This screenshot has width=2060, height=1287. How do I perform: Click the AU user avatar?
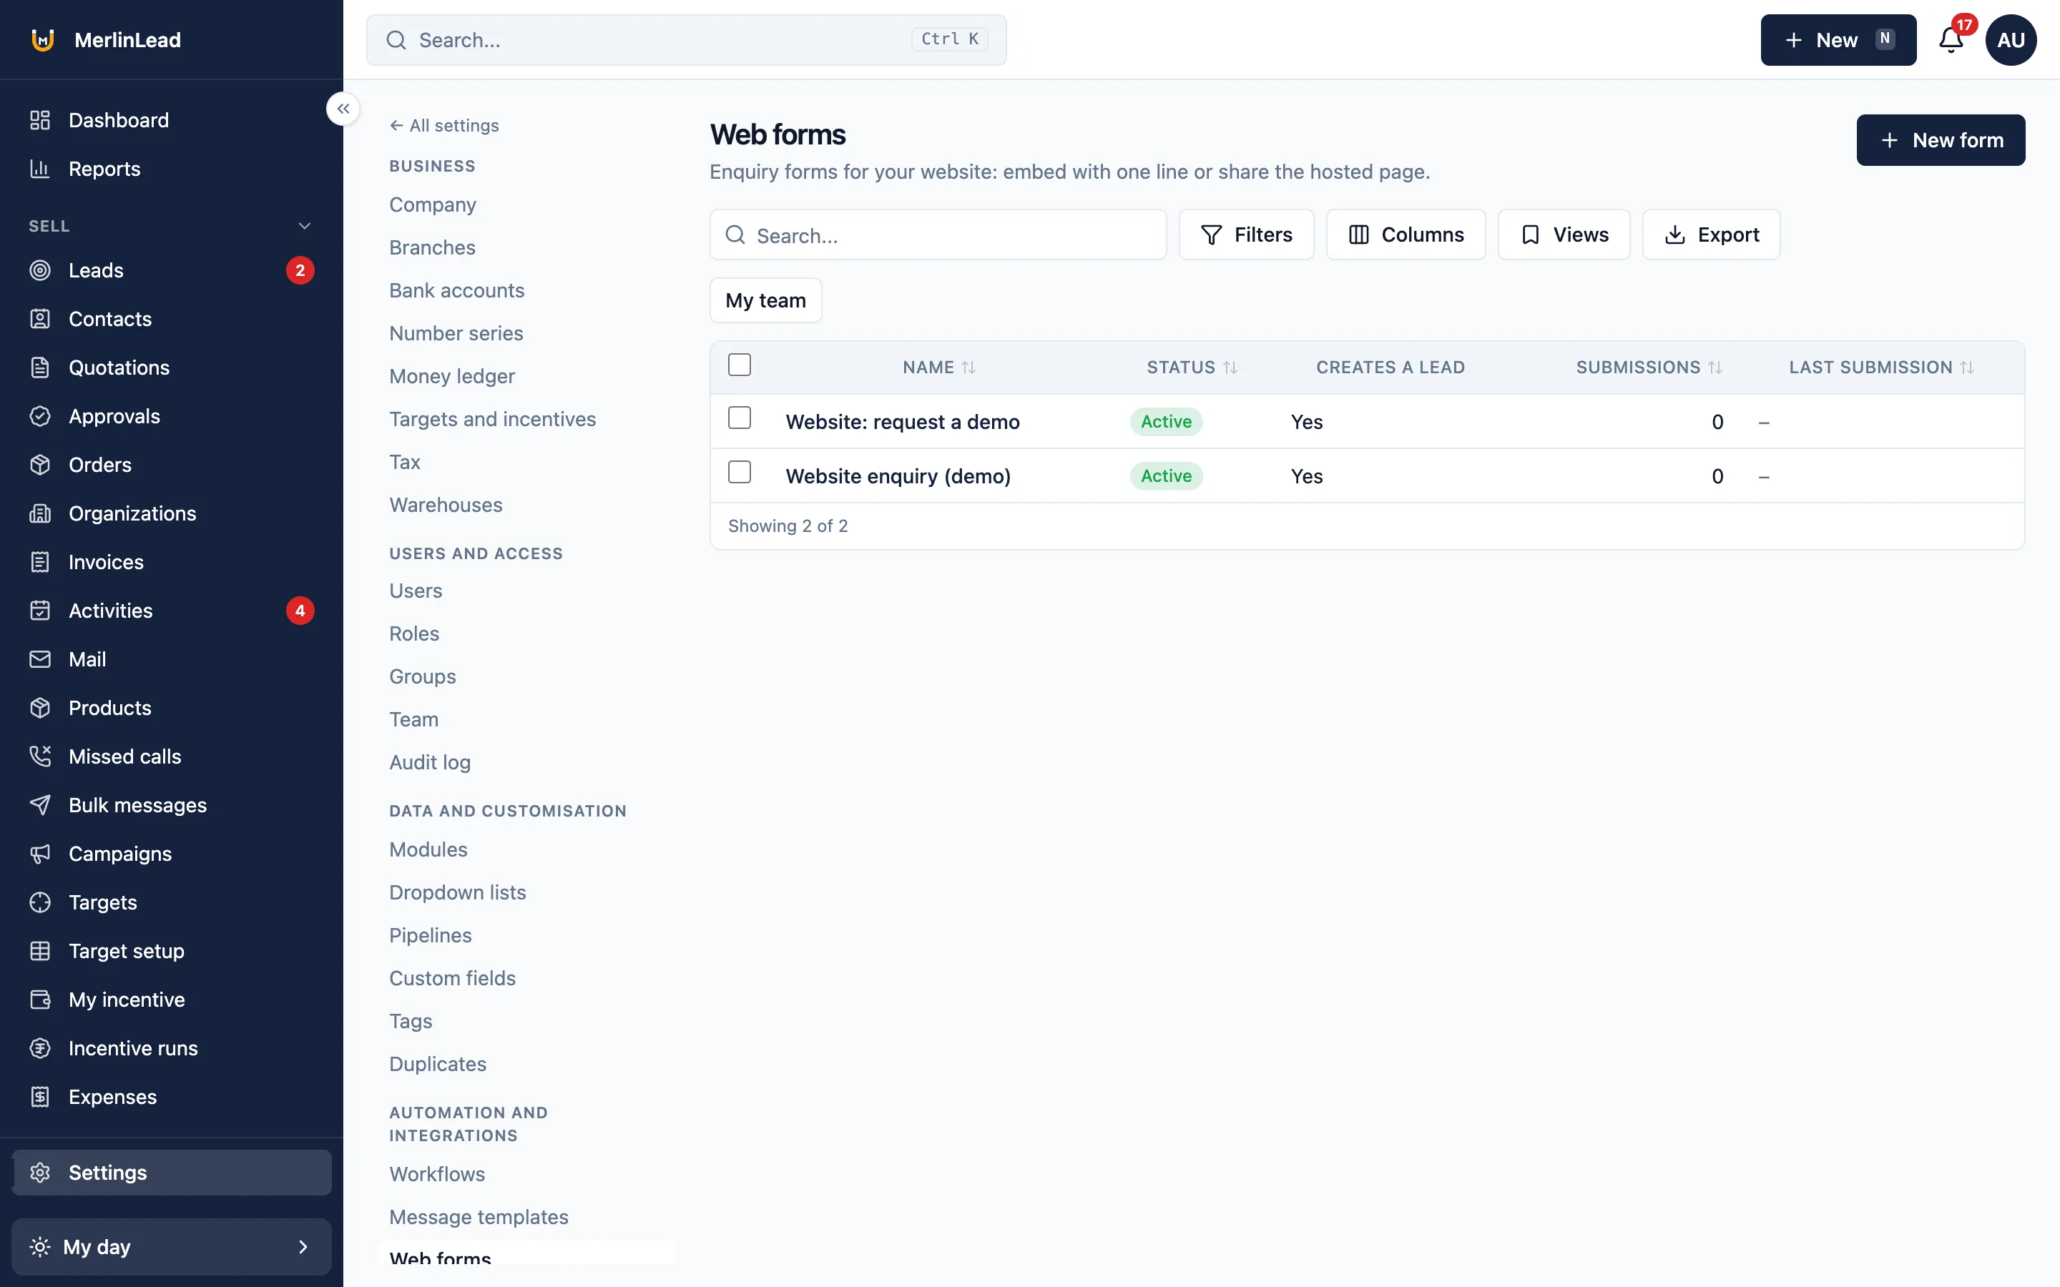pyautogui.click(x=2011, y=40)
